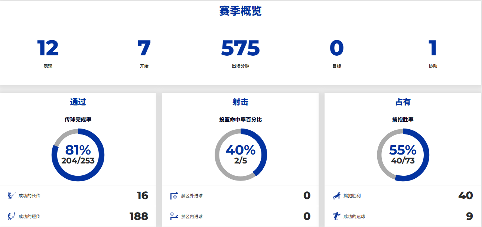
Task: Click the successful short pass icon (成功的短传)
Action: click(12, 216)
